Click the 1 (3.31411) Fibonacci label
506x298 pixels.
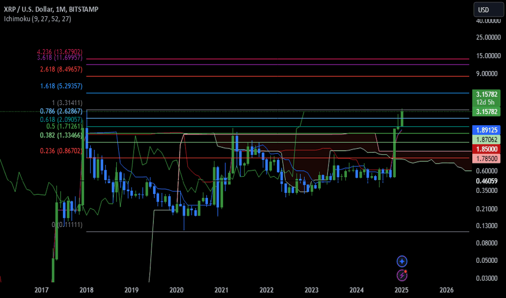67,103
